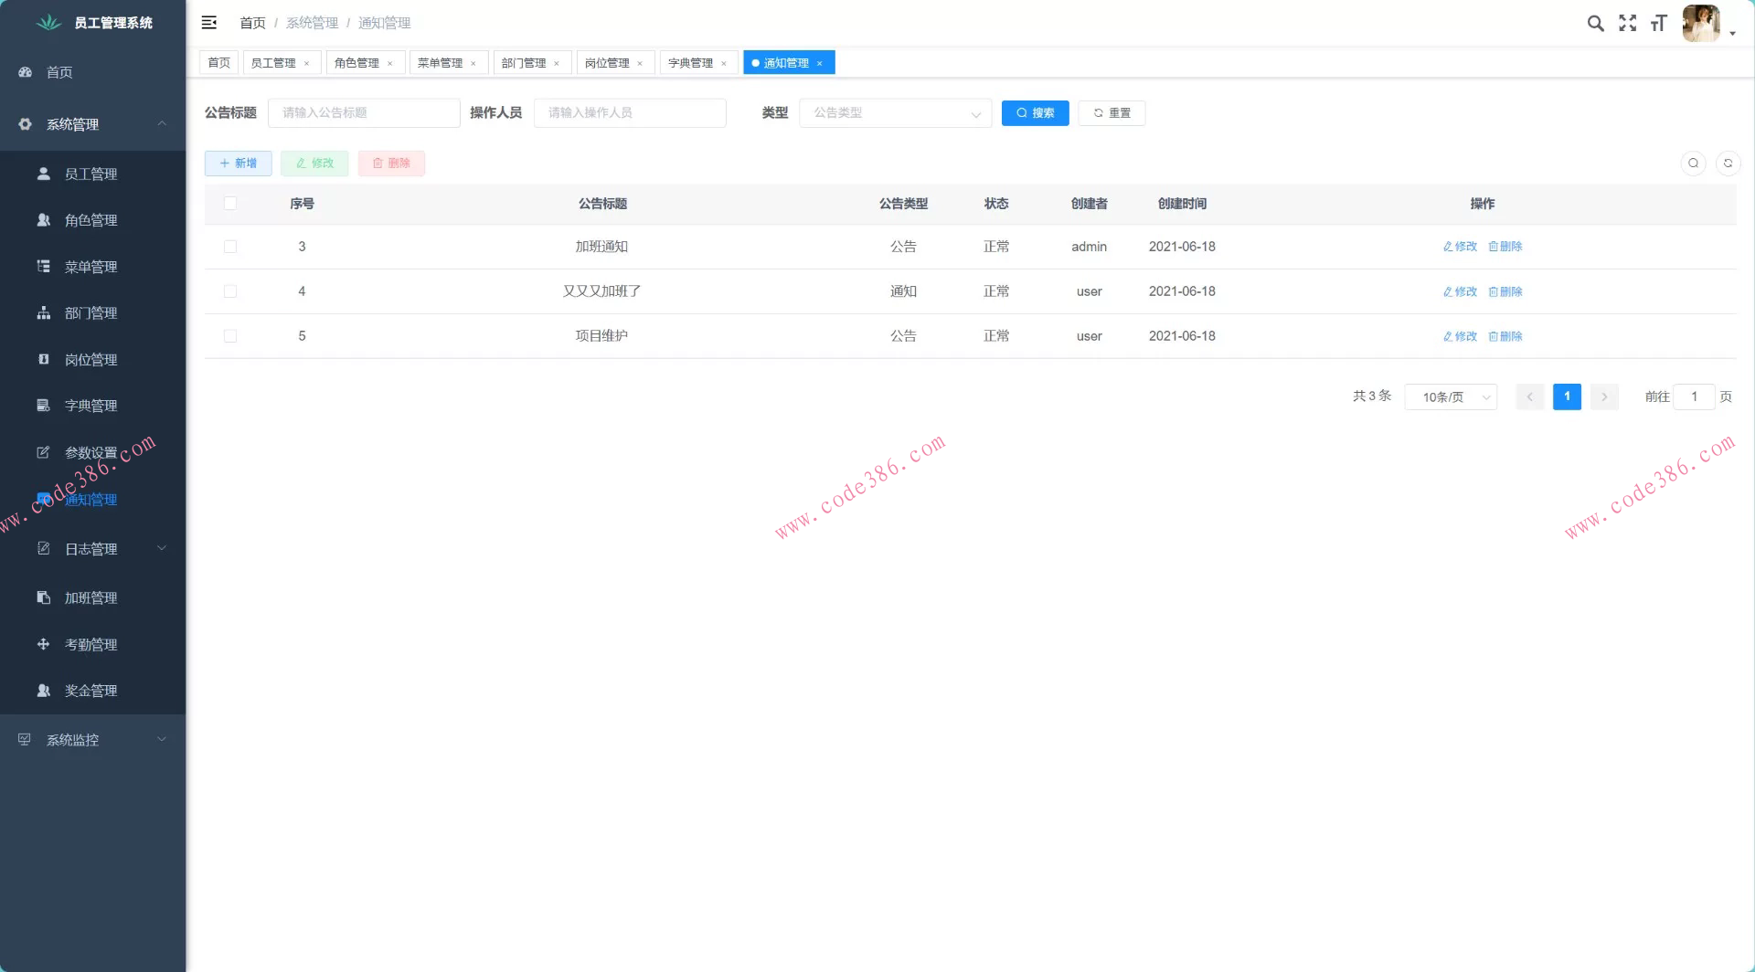Refresh the table with the round refresh icon
Viewport: 1755px width, 972px height.
pos(1728,164)
